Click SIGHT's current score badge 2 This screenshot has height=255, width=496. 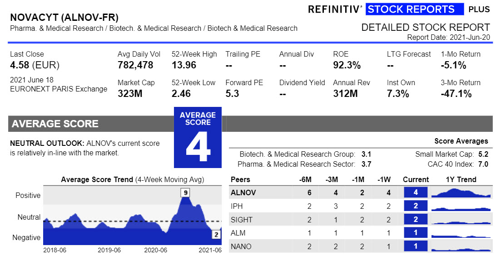(416, 219)
